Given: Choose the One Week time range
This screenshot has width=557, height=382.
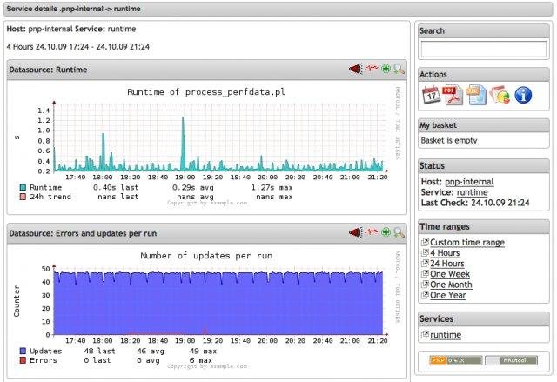Looking at the screenshot, I should point(450,273).
